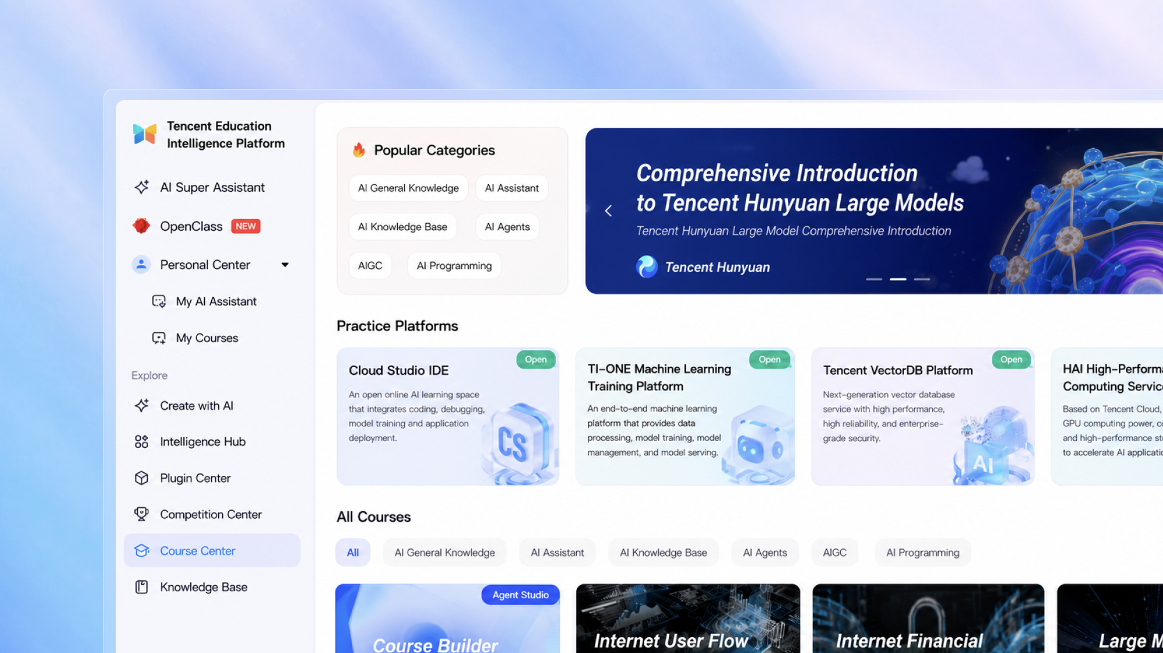The height and width of the screenshot is (653, 1163).
Task: Open AI Super Assistant in the sidebar
Action: pyautogui.click(x=212, y=187)
